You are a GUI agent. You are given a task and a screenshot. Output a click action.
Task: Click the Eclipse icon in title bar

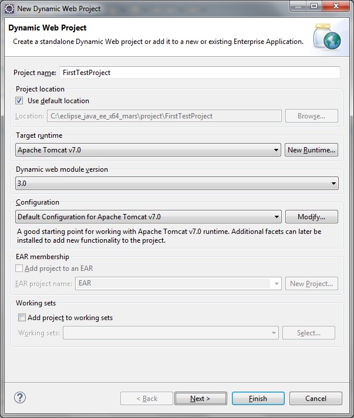click(9, 8)
